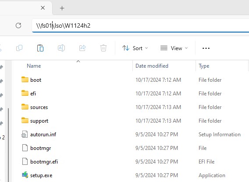Open the Sort dropdown menu
Viewport: 249px width, 182px height.
[135, 48]
